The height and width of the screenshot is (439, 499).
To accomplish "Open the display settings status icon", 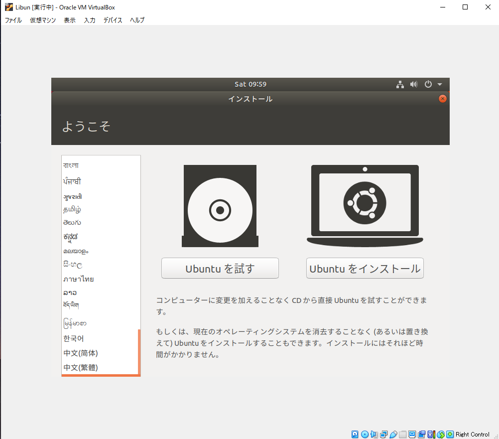I will pyautogui.click(x=412, y=434).
